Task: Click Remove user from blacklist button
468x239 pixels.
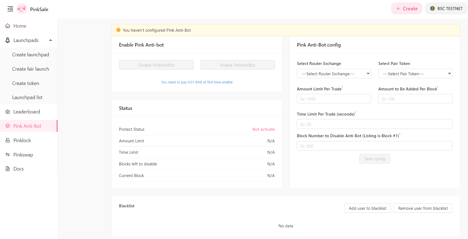Action: coord(423,208)
